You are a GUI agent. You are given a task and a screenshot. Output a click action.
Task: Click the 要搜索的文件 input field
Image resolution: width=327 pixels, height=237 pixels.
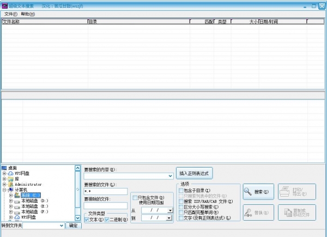tap(105, 192)
